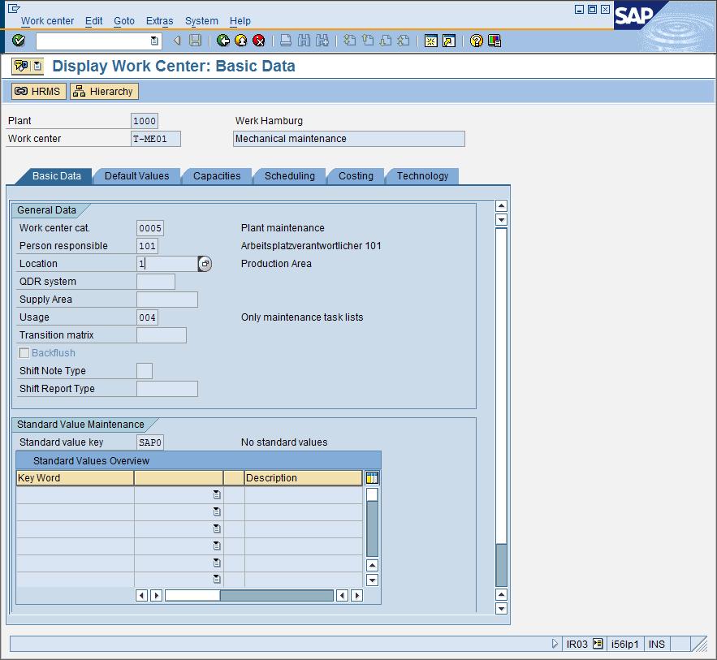Click the Find Next binoculars icon

(x=322, y=41)
